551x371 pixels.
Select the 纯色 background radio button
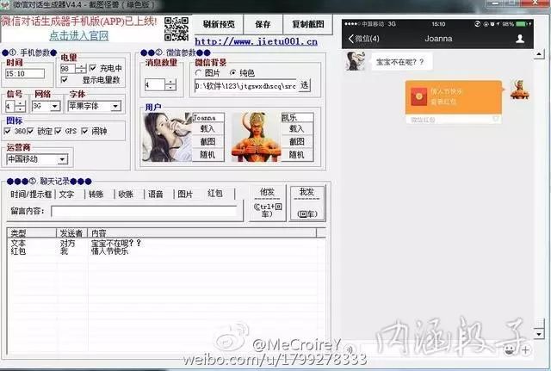[x=232, y=73]
